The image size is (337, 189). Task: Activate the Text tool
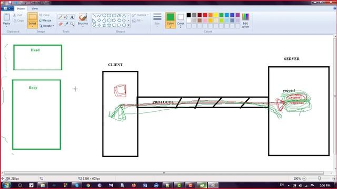(72, 17)
